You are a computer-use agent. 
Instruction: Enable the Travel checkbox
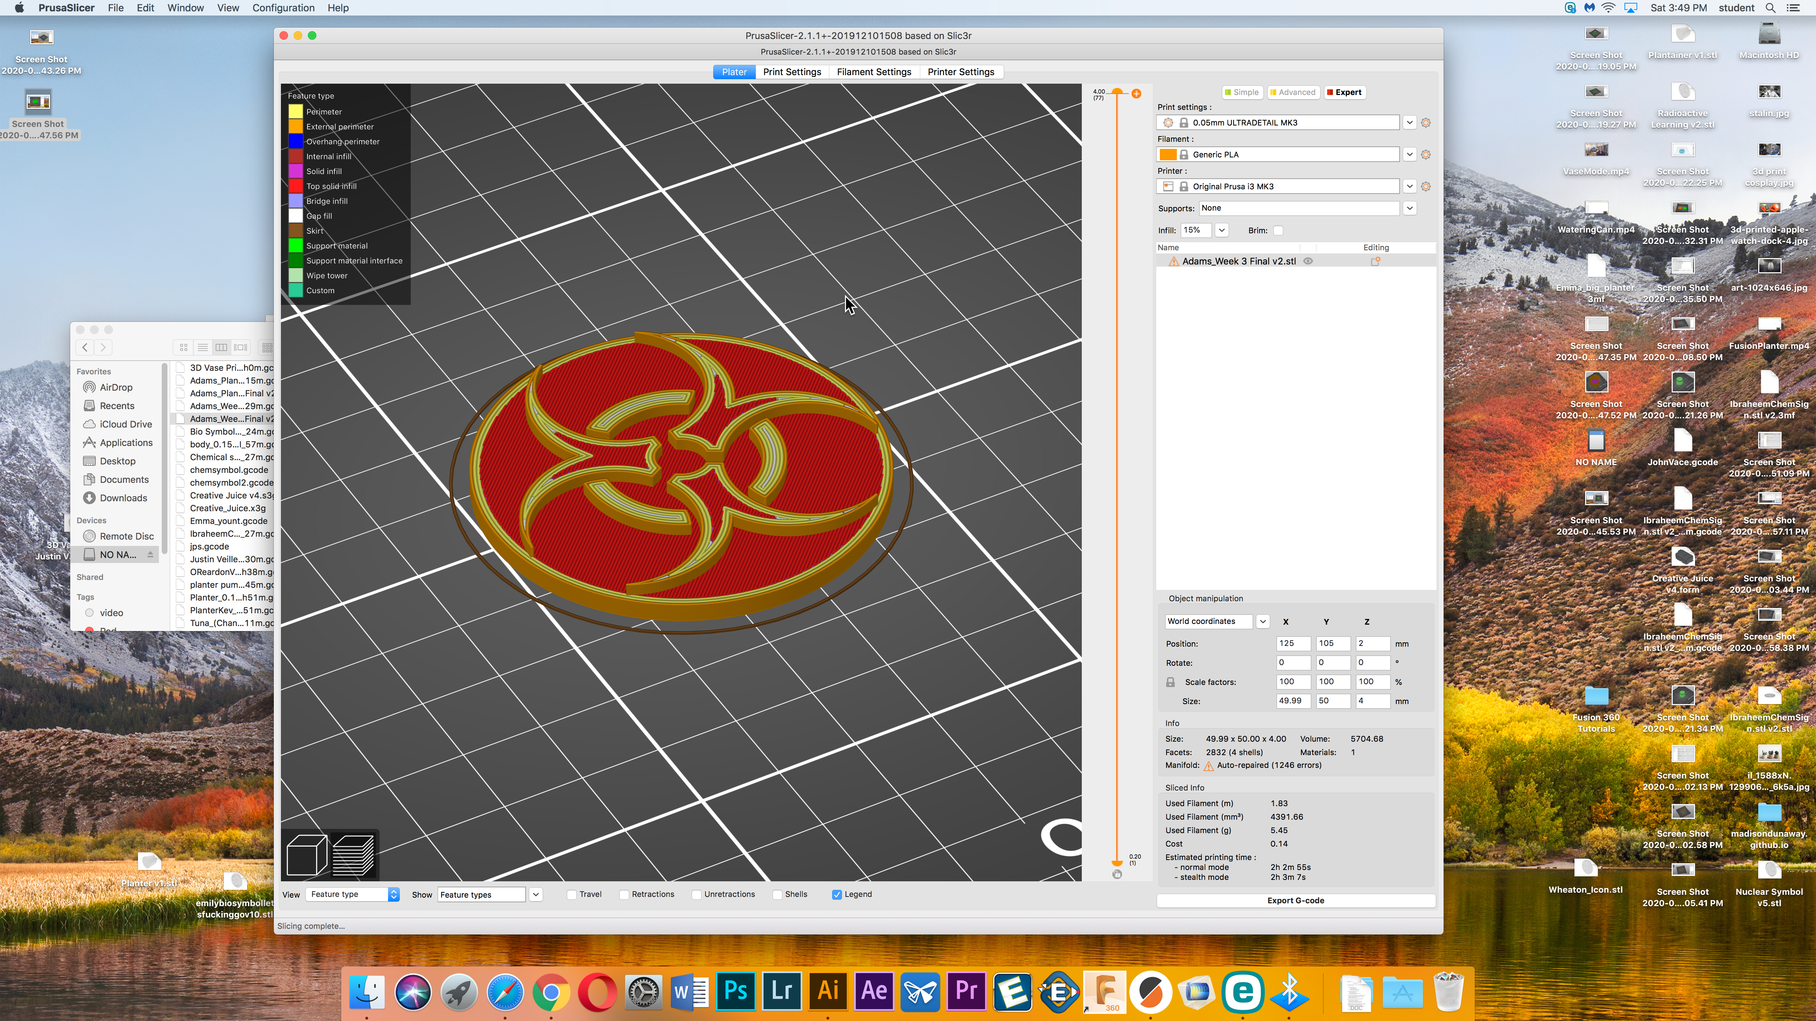(572, 895)
